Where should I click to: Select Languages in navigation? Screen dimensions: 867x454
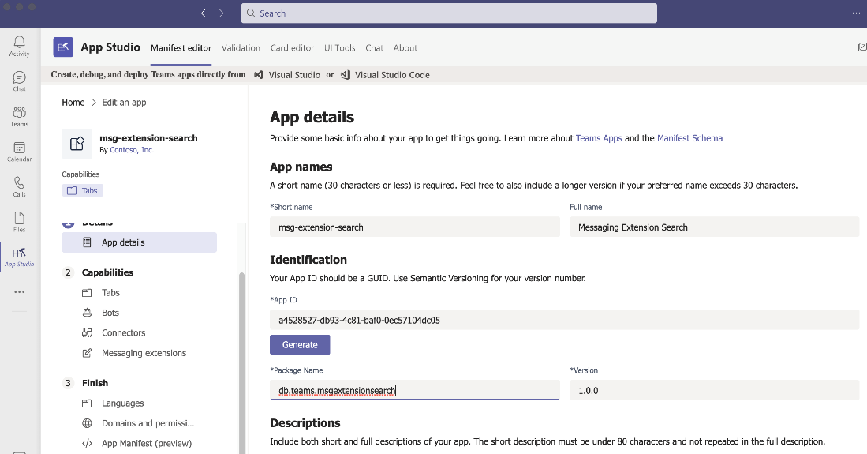point(123,403)
